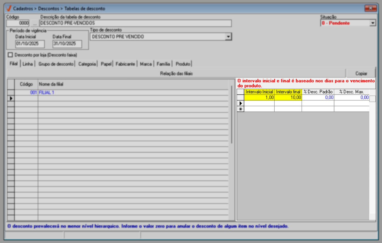Image resolution: width=382 pixels, height=243 pixels.
Task: Click the interval grid vertical scrollbar thumb
Action: (373, 99)
